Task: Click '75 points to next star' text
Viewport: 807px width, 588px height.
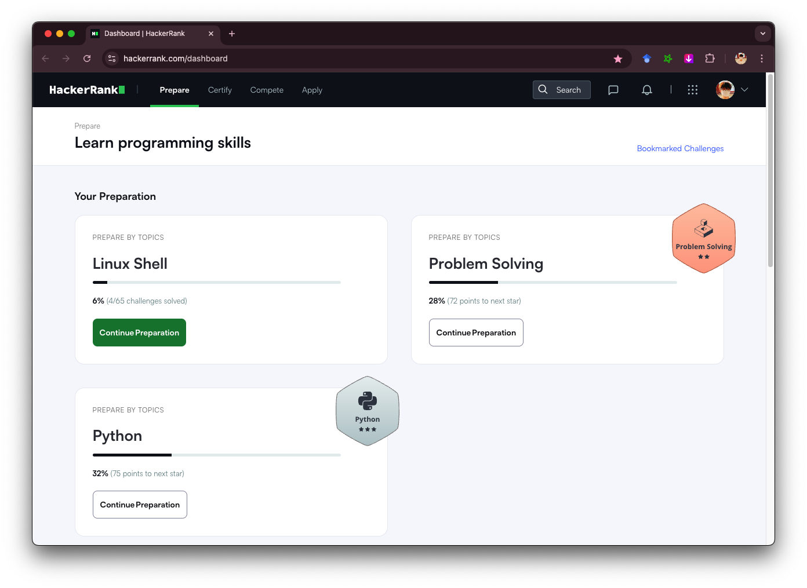Action: point(147,473)
